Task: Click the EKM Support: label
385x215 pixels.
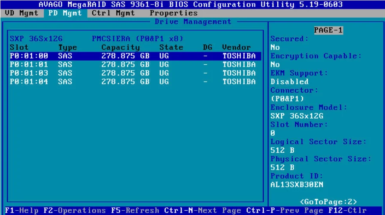Action: pos(299,73)
